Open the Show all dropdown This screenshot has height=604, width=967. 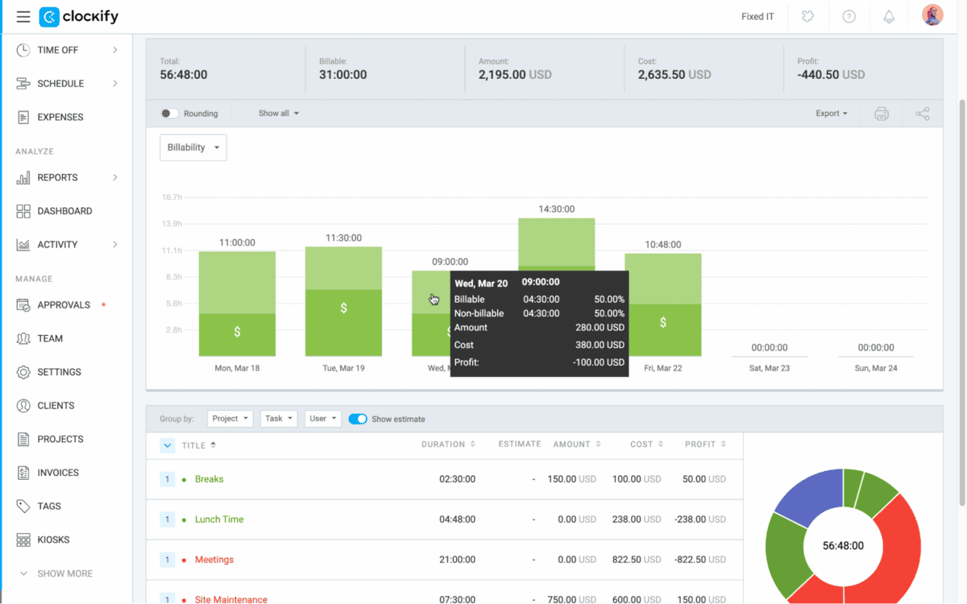coord(279,114)
